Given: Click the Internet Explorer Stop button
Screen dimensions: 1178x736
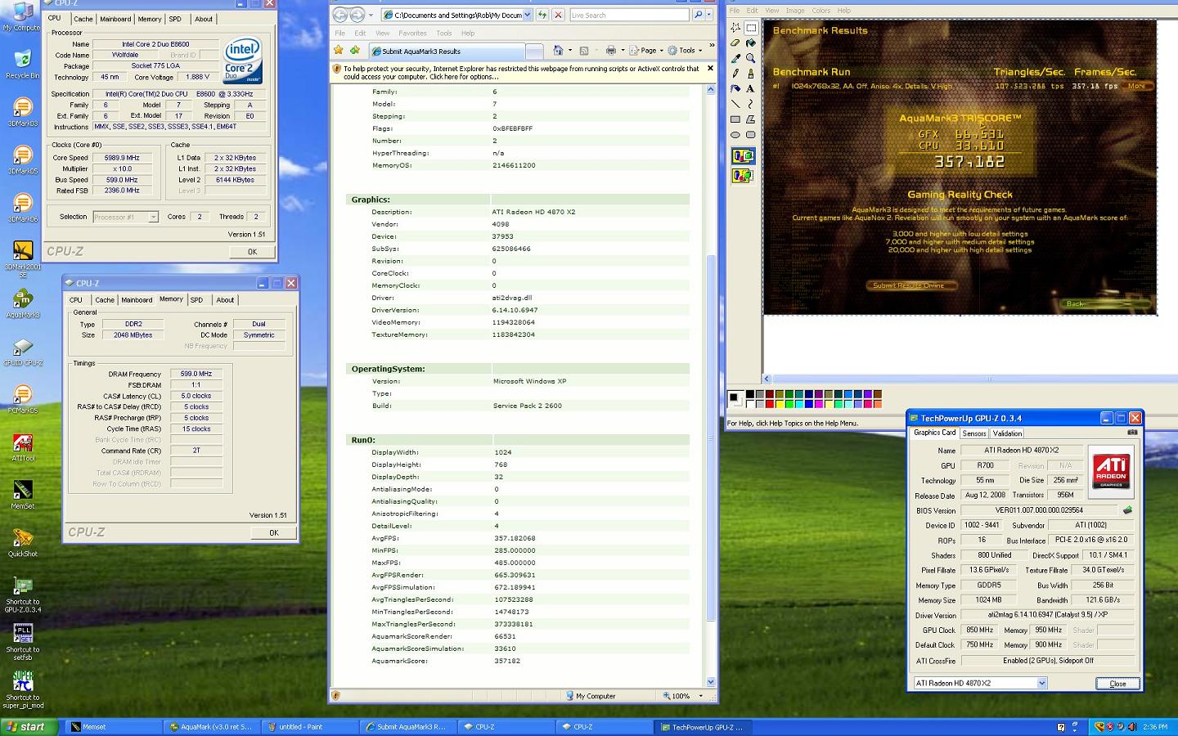Looking at the screenshot, I should point(558,15).
